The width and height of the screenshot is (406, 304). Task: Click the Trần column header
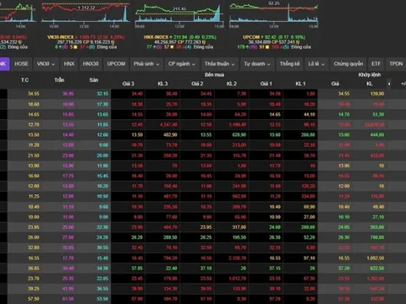[x=59, y=80]
